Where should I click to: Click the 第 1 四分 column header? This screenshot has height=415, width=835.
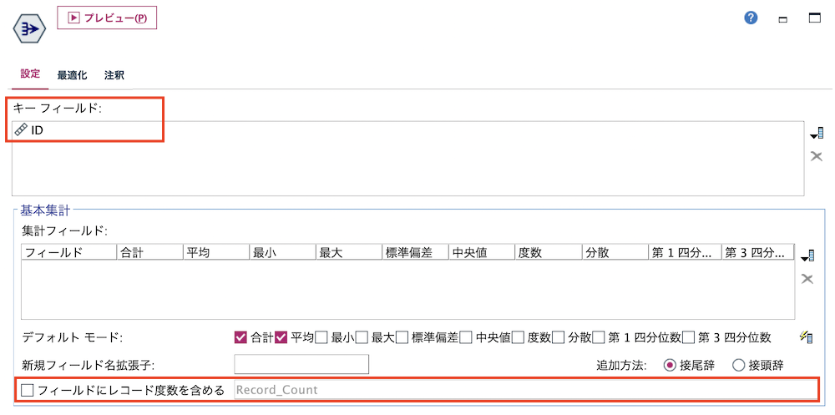[686, 252]
